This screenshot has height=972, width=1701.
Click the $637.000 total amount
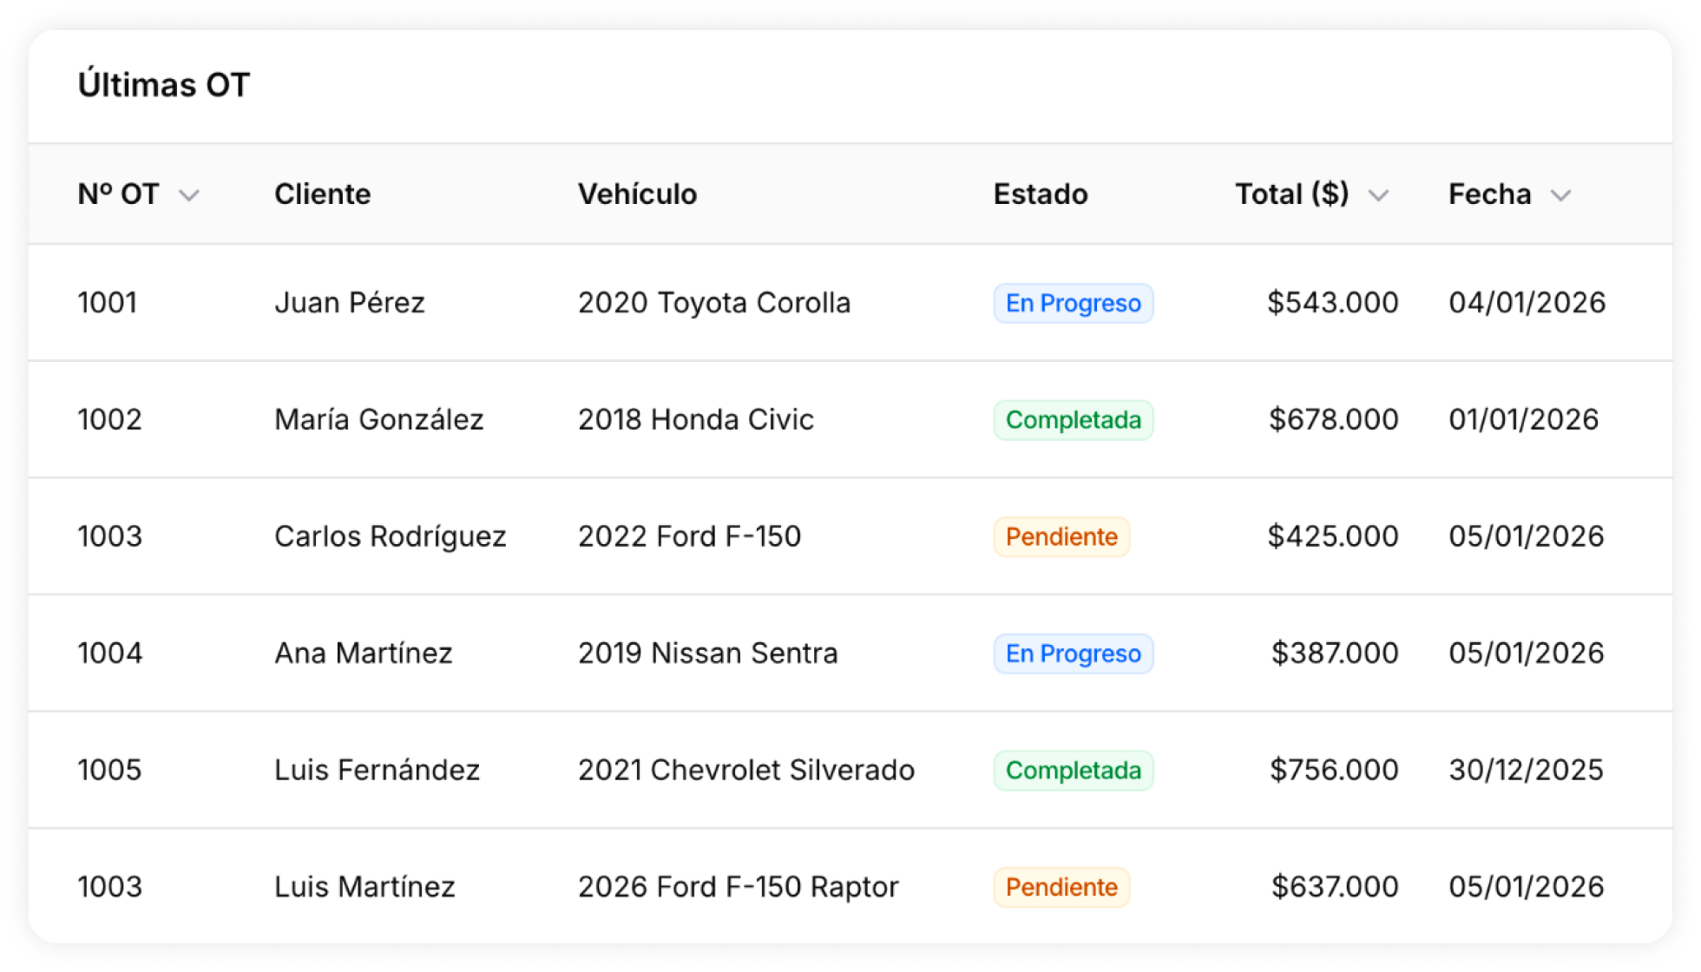point(1334,887)
